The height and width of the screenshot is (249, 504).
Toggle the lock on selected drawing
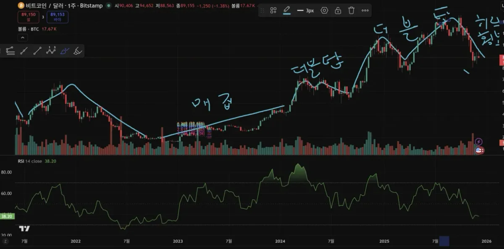(338, 10)
